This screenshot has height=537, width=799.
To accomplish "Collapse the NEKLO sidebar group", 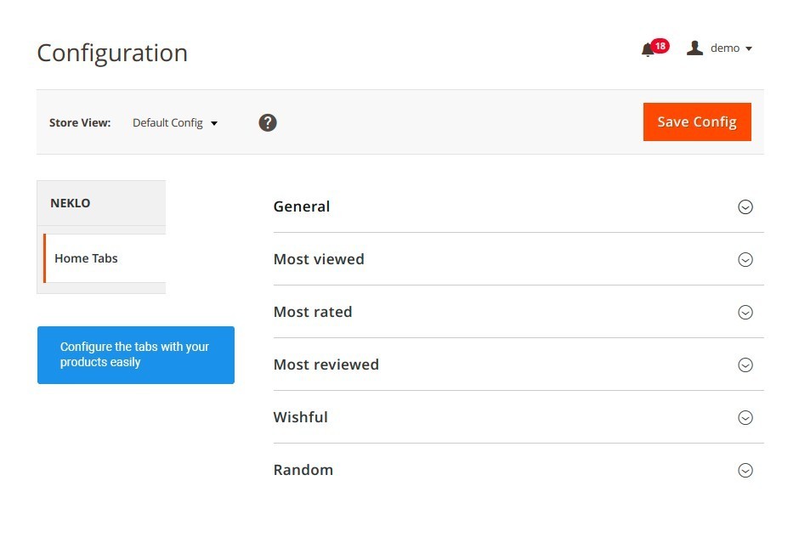I will coord(101,203).
